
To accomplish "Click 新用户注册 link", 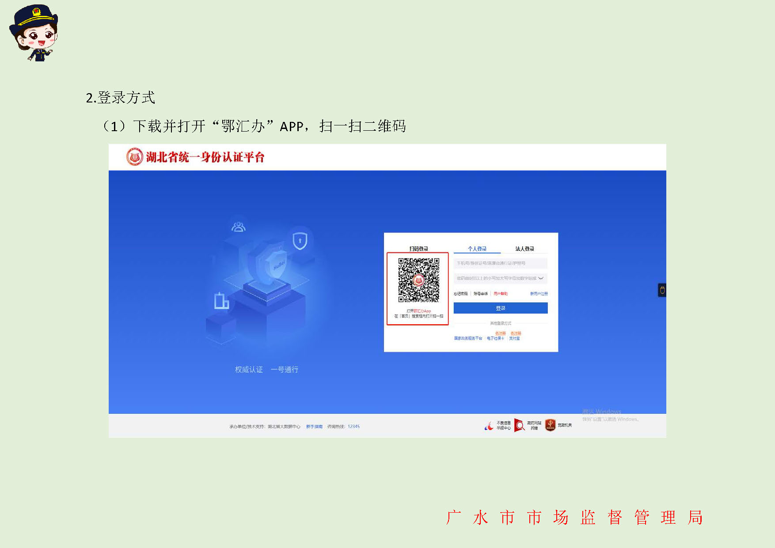I will (539, 294).
